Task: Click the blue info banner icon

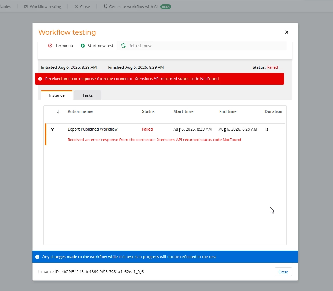Action: point(37,257)
